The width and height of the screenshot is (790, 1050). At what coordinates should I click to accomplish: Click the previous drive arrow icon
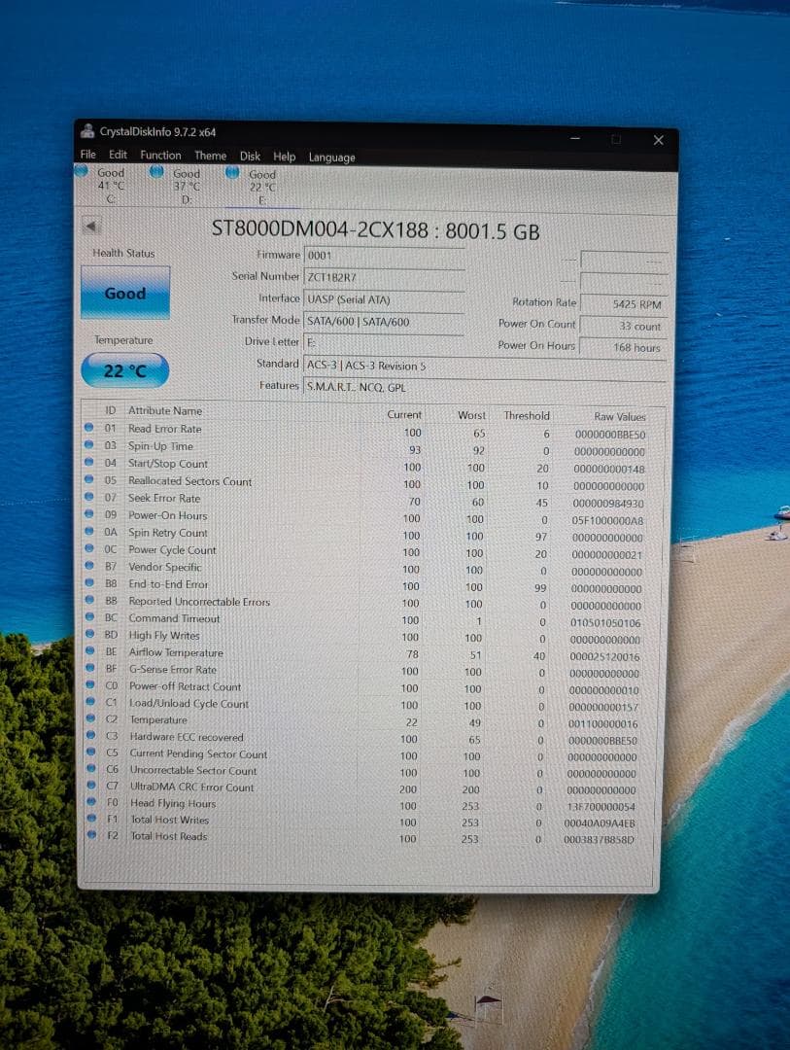[x=90, y=225]
